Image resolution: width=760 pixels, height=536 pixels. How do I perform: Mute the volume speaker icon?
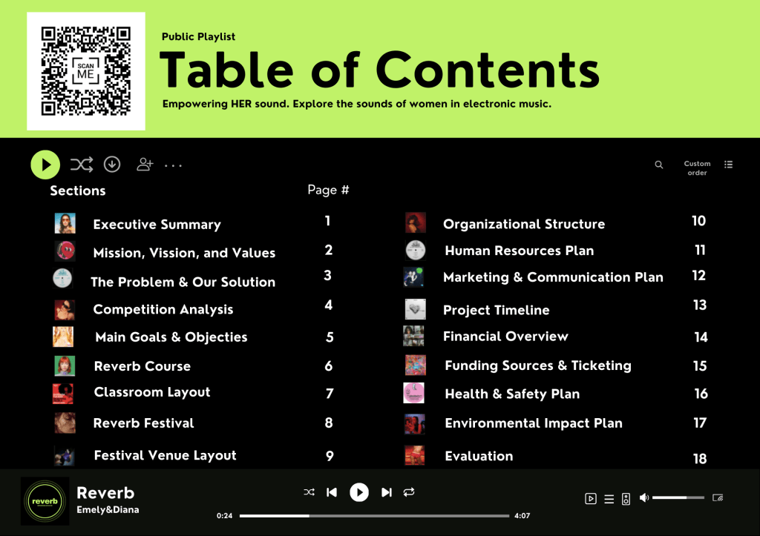(x=644, y=497)
